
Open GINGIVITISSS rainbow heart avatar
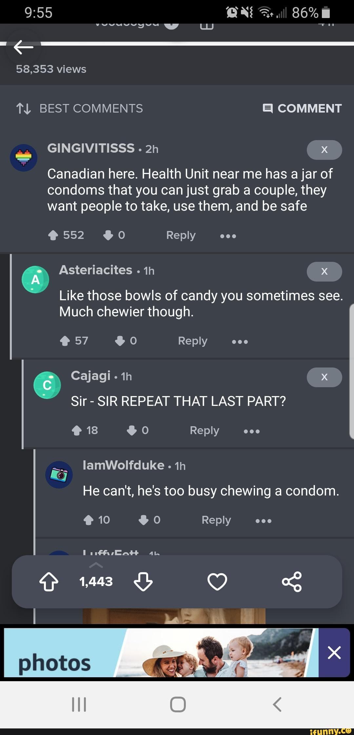(24, 157)
